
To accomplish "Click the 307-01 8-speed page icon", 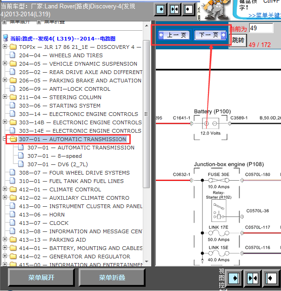I will tap(21, 156).
